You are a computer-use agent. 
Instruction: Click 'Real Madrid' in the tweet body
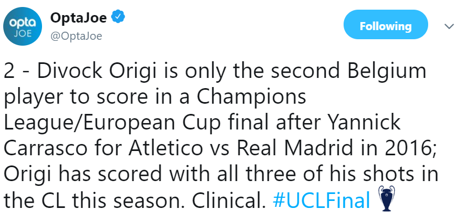pyautogui.click(x=294, y=149)
